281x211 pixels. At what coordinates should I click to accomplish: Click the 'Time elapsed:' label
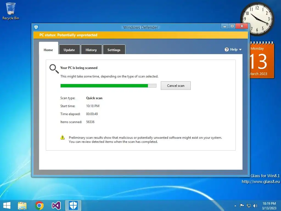[x=70, y=114]
